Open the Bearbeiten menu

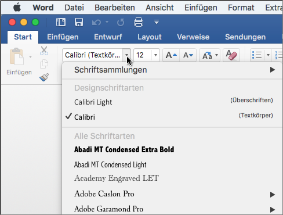point(115,8)
